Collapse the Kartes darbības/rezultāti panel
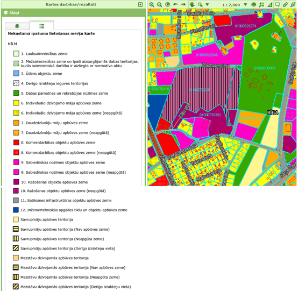Screen dimensions: 298x291 point(140,4)
